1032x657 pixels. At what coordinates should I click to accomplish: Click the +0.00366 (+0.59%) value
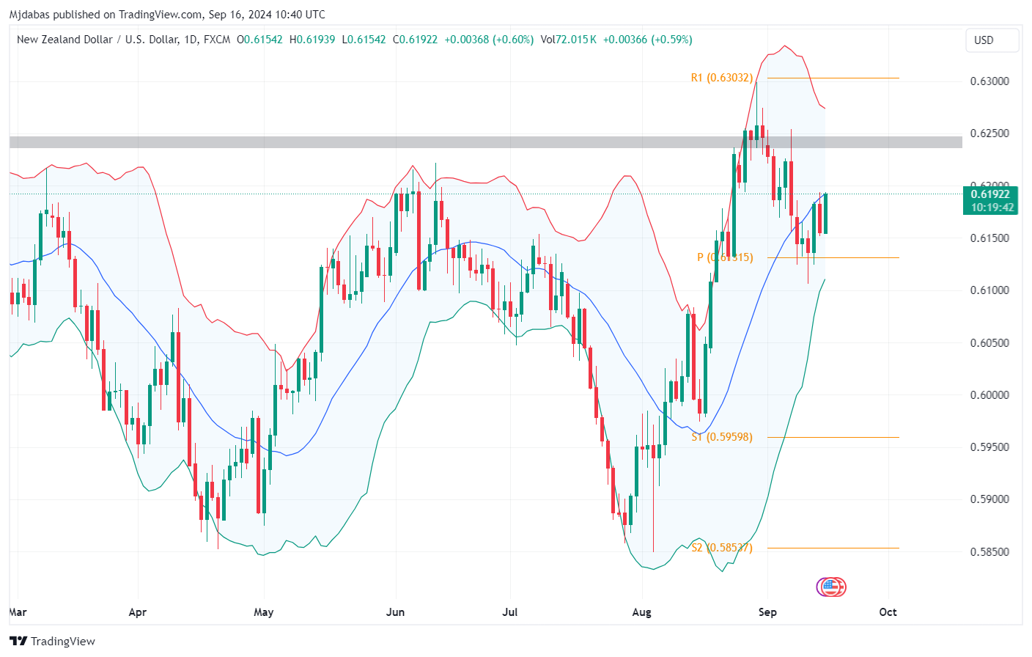(x=647, y=40)
